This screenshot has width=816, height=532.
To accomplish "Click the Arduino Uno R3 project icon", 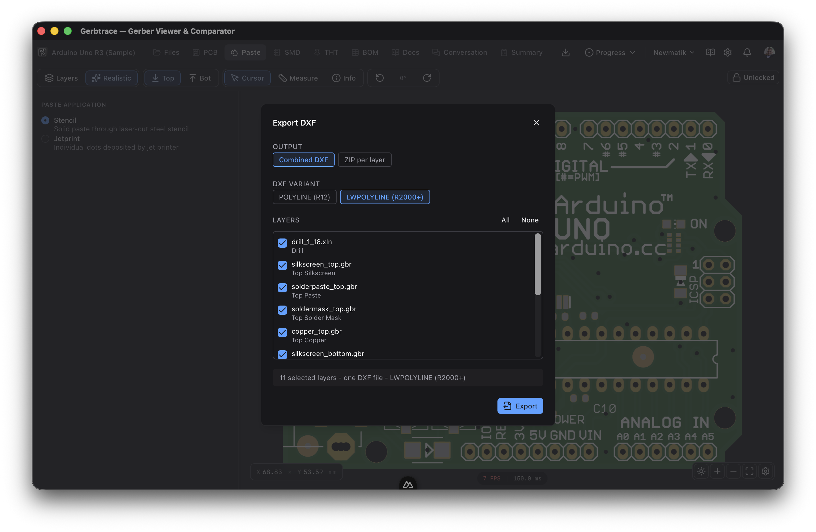I will 42,52.
